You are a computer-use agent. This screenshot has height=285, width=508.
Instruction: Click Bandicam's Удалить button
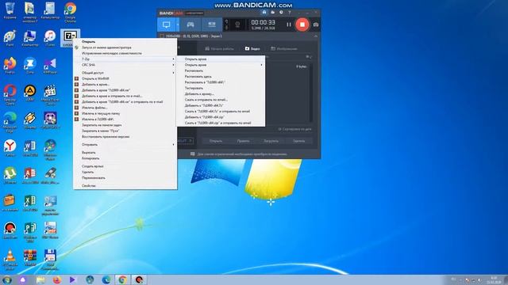(x=298, y=141)
